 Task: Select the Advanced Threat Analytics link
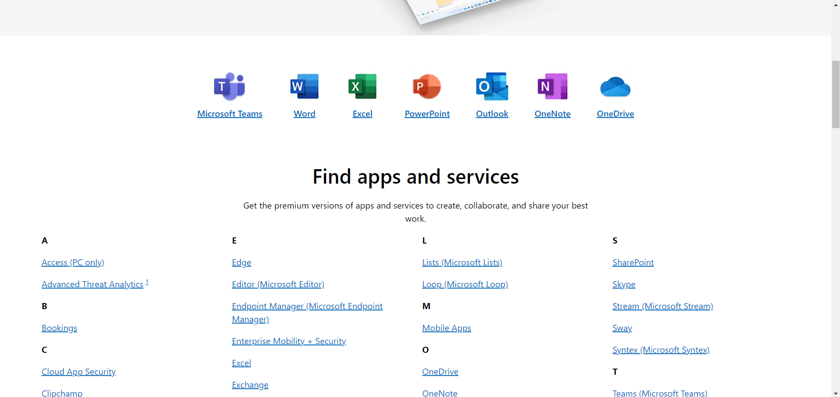(x=92, y=284)
